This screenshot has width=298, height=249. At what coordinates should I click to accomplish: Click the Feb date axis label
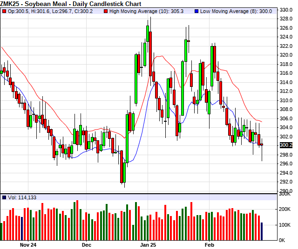(210, 244)
